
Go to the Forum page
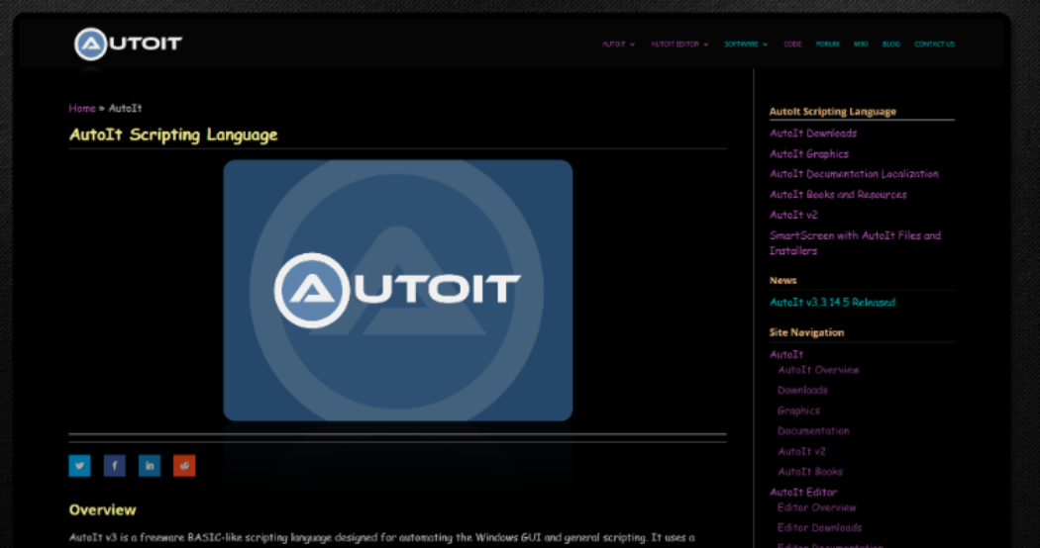[827, 45]
